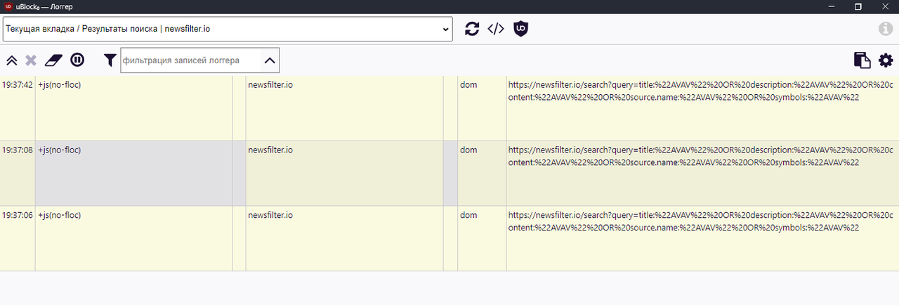Copy logger entries with the clipboard icon

point(862,60)
